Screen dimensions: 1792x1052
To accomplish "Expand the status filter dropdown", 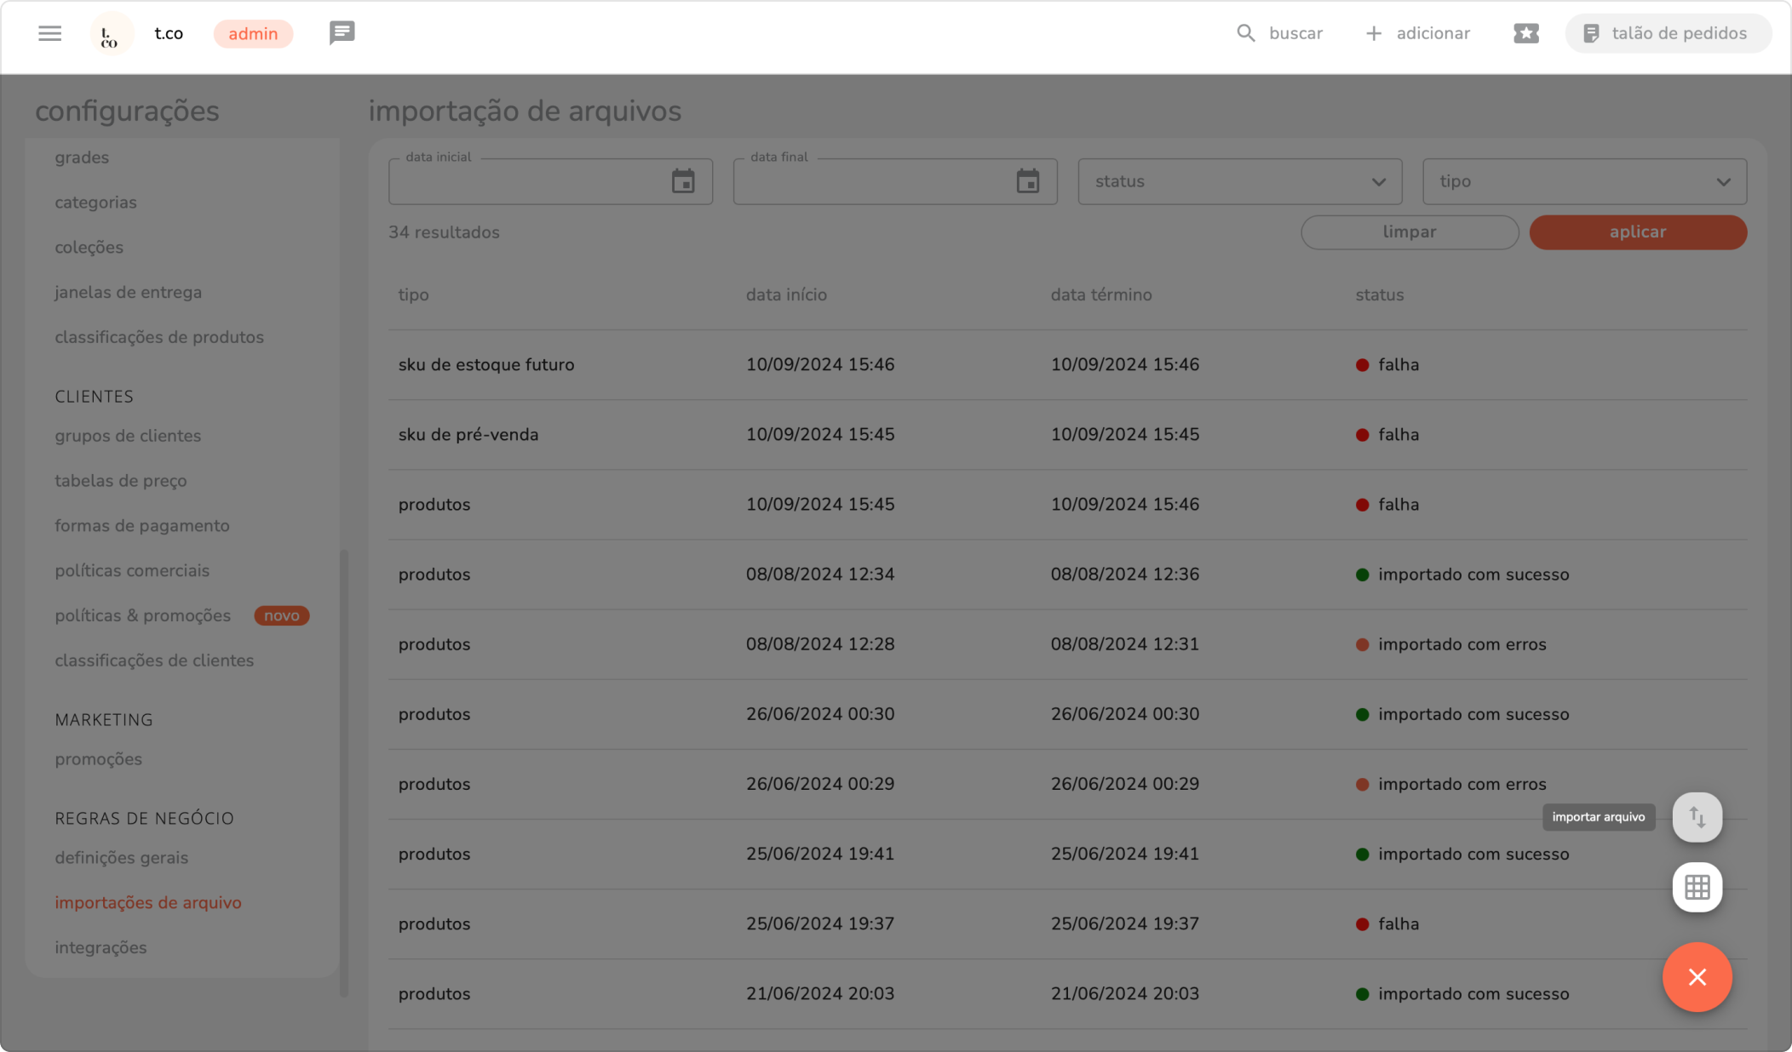I will [x=1239, y=181].
